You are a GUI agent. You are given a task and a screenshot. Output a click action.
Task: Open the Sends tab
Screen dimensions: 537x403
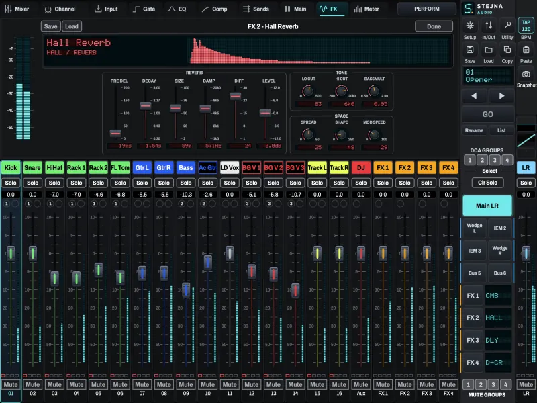(256, 9)
